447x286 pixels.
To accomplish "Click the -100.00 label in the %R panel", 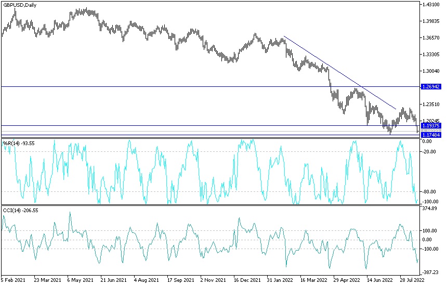I will [430, 201].
